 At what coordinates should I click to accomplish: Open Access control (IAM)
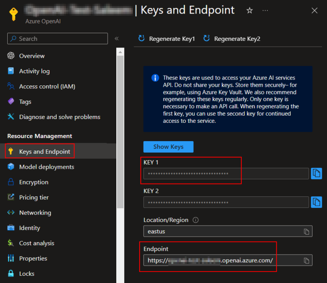[47, 86]
